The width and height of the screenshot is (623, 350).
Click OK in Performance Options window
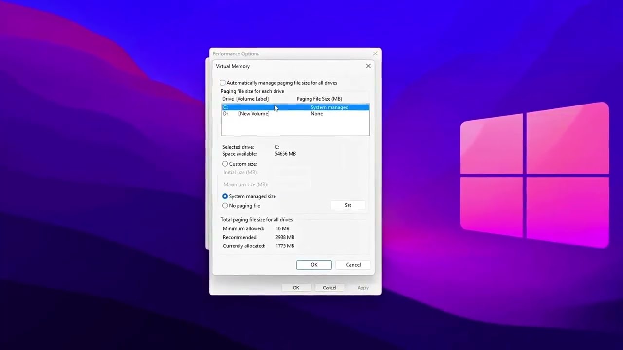tap(296, 288)
